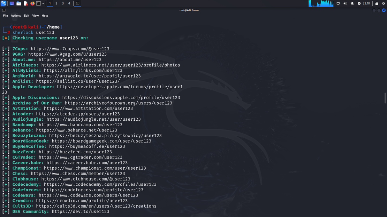
Task: Open the Actions menu in the terminal
Action: pyautogui.click(x=16, y=15)
